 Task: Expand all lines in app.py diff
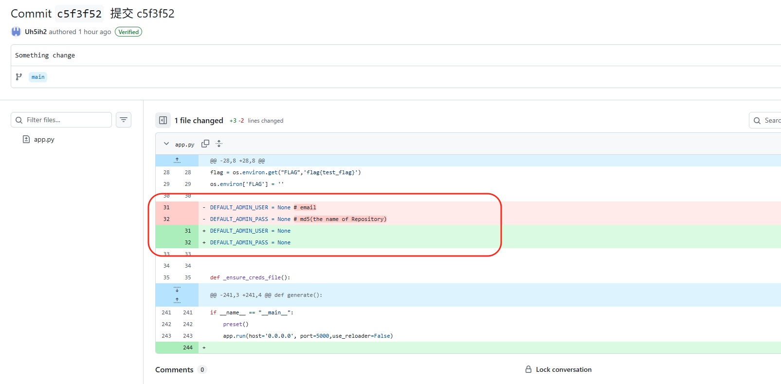tap(219, 144)
